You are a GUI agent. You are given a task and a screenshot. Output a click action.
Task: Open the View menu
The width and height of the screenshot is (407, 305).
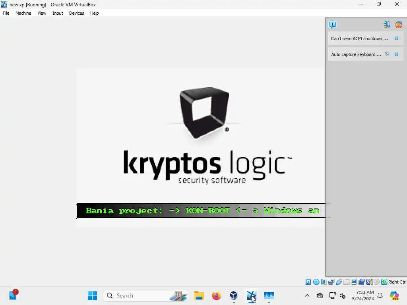pyautogui.click(x=42, y=13)
